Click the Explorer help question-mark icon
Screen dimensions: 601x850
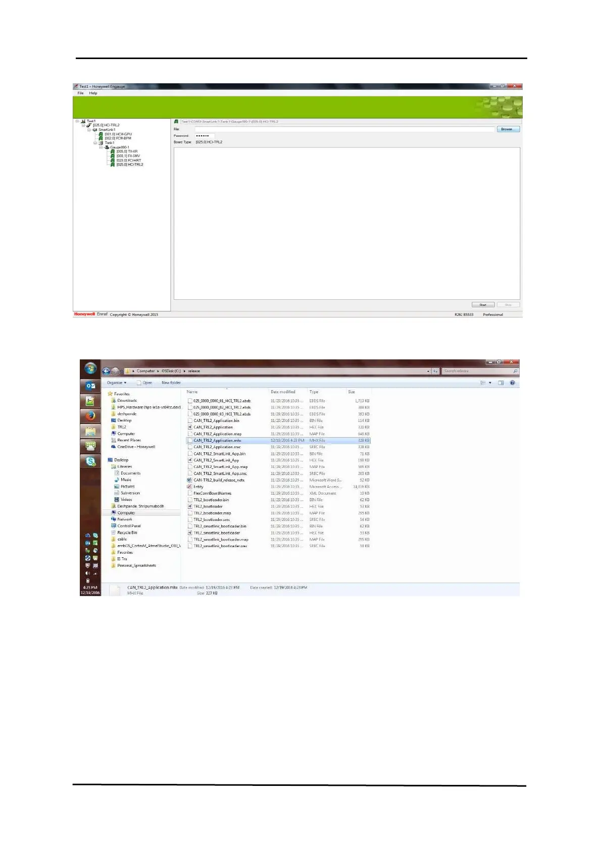point(513,383)
